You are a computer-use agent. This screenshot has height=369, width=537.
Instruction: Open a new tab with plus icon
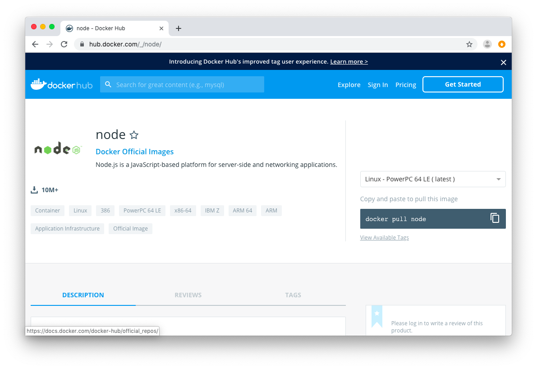[179, 28]
